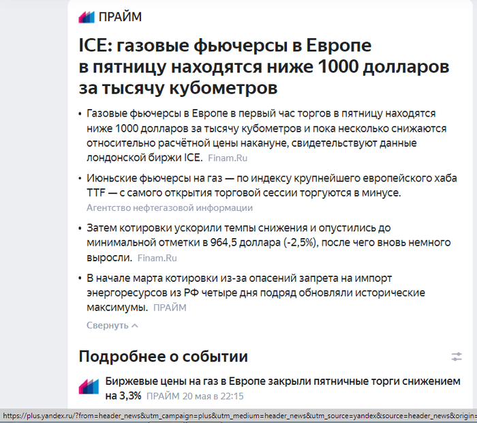Open the ПРАЙМ source name in header
Screen dimensions: 477x423
tap(120, 17)
